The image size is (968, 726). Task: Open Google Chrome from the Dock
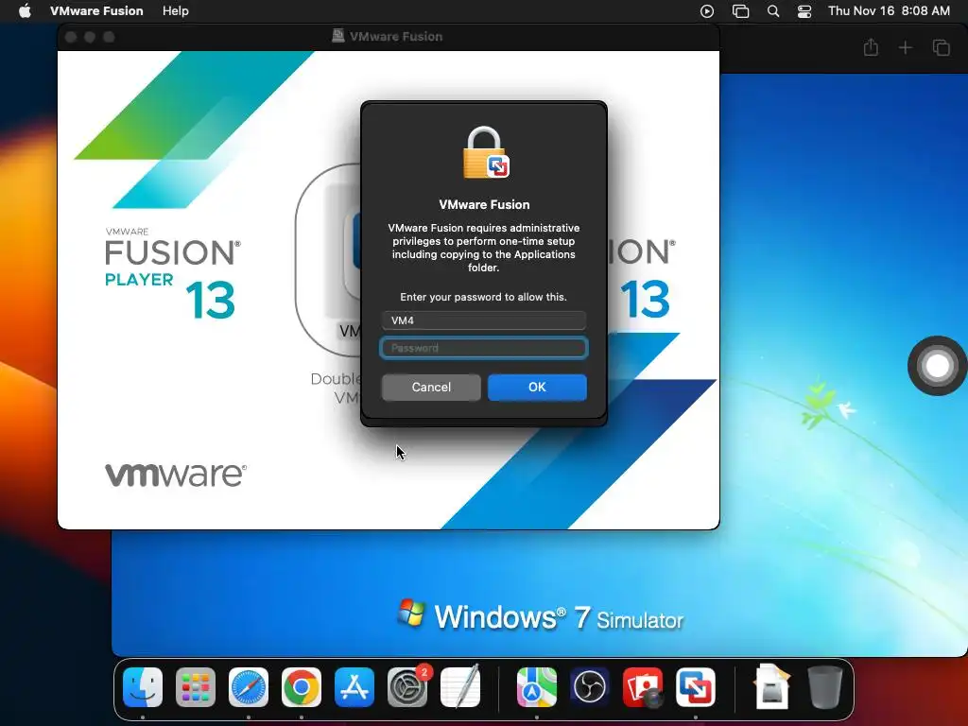coord(302,686)
